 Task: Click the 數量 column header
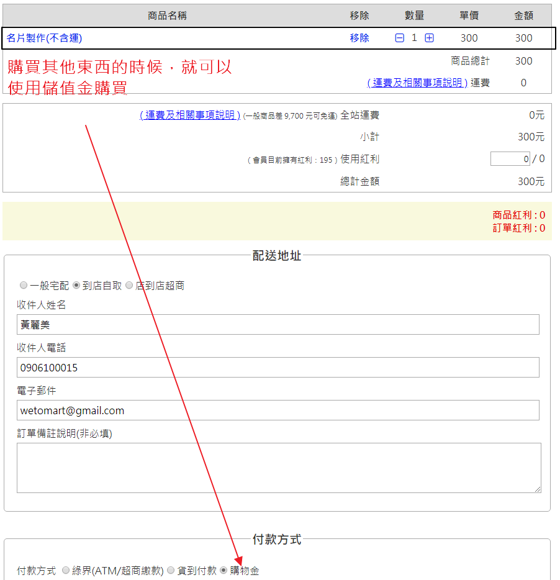click(x=414, y=16)
